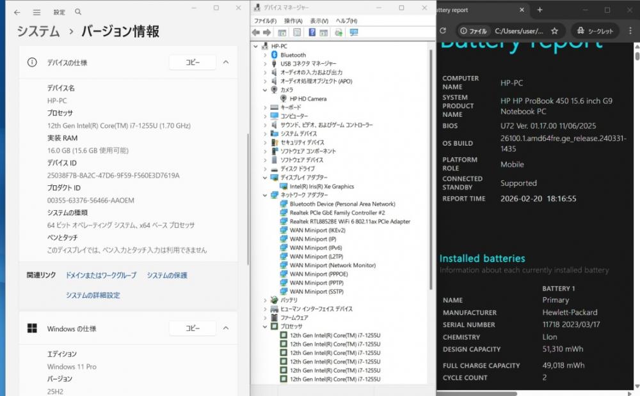Click Update driver icon in Device Manager toolbar
The width and height of the screenshot is (640, 396).
(339, 33)
